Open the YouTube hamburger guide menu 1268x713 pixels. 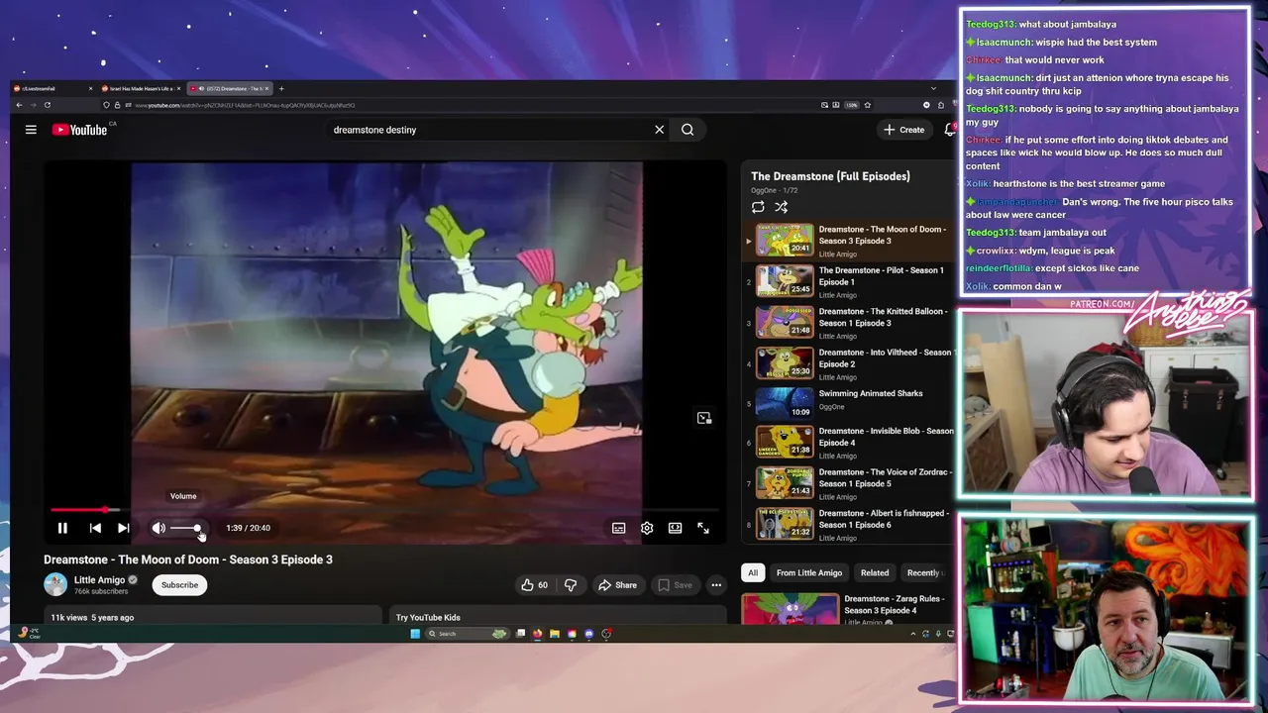click(x=31, y=130)
